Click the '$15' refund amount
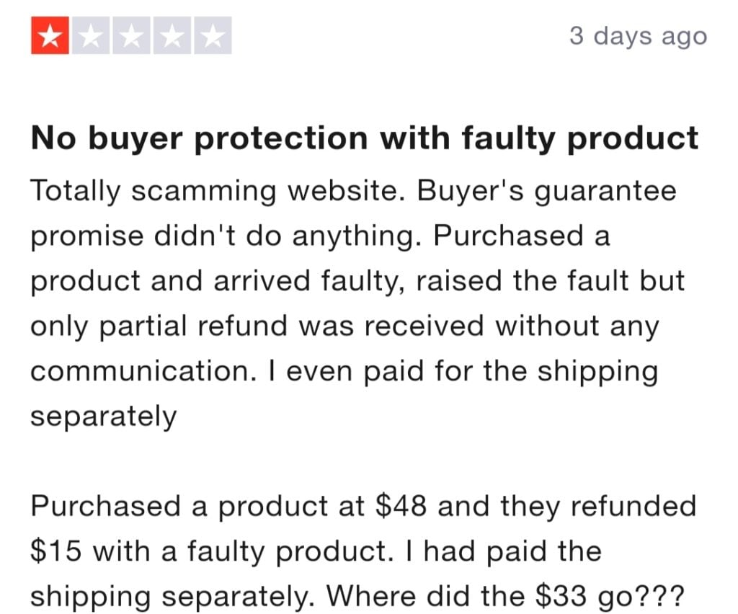Image resolution: width=738 pixels, height=614 pixels. click(x=56, y=551)
